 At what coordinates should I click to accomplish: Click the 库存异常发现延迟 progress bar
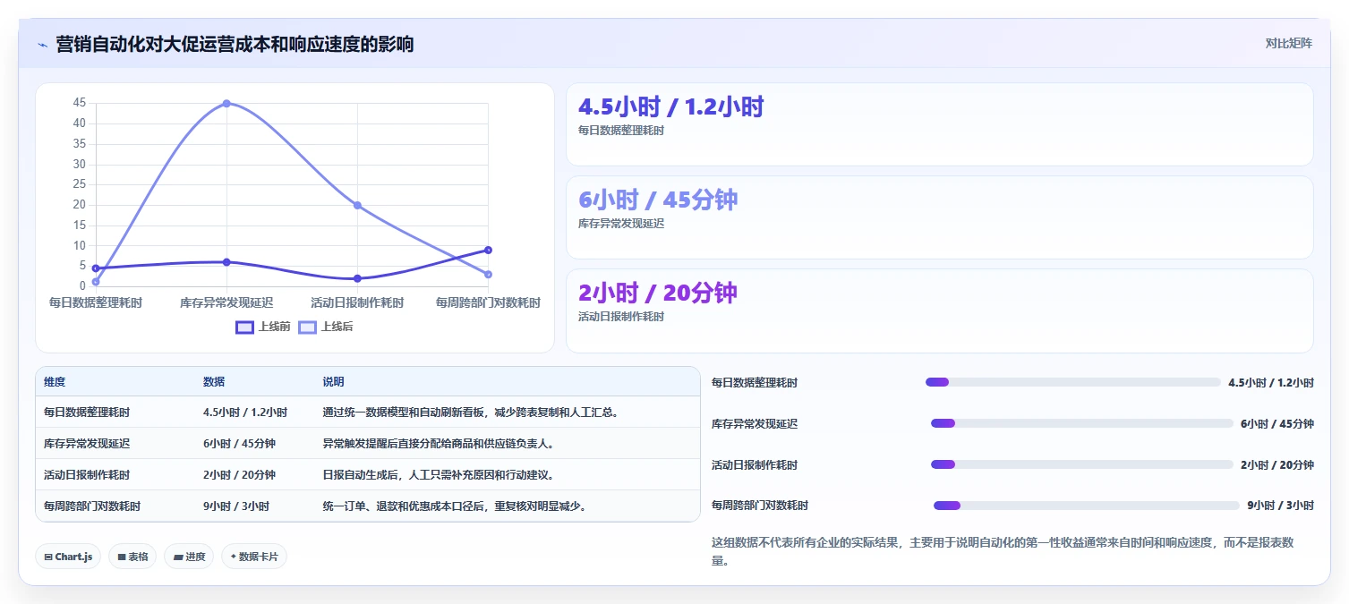(1081, 423)
